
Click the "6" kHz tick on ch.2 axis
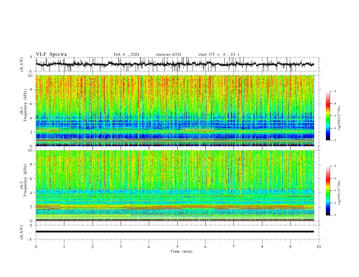click(32, 179)
